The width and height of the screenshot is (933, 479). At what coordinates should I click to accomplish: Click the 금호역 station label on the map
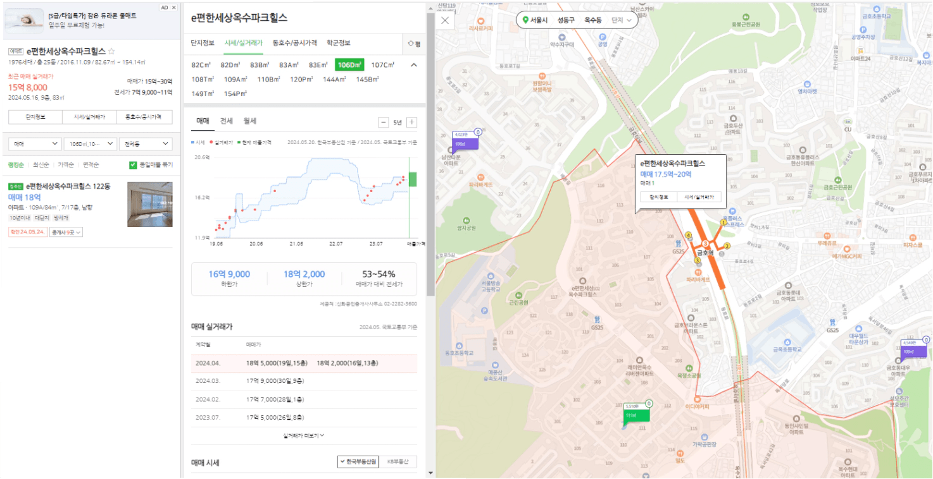pyautogui.click(x=705, y=252)
